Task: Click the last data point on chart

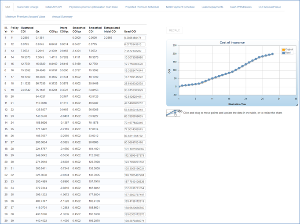Action: point(272,54)
